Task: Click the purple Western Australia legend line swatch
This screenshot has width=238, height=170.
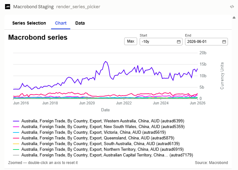Action: (16, 121)
